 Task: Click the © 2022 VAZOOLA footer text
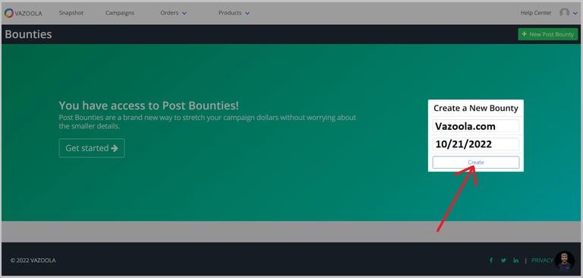coord(33,261)
